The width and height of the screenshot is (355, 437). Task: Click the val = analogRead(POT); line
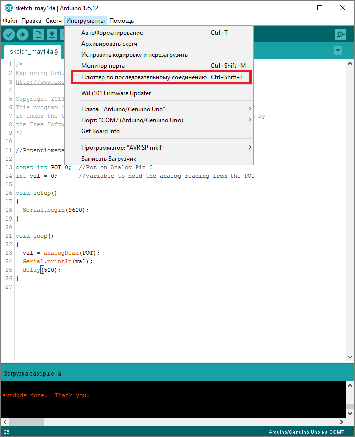[x=61, y=253]
